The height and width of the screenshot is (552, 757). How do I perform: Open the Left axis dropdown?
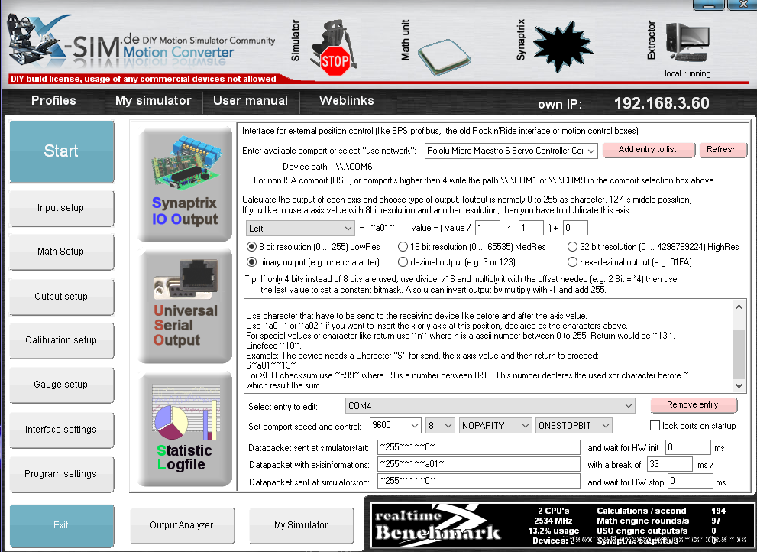coord(300,228)
